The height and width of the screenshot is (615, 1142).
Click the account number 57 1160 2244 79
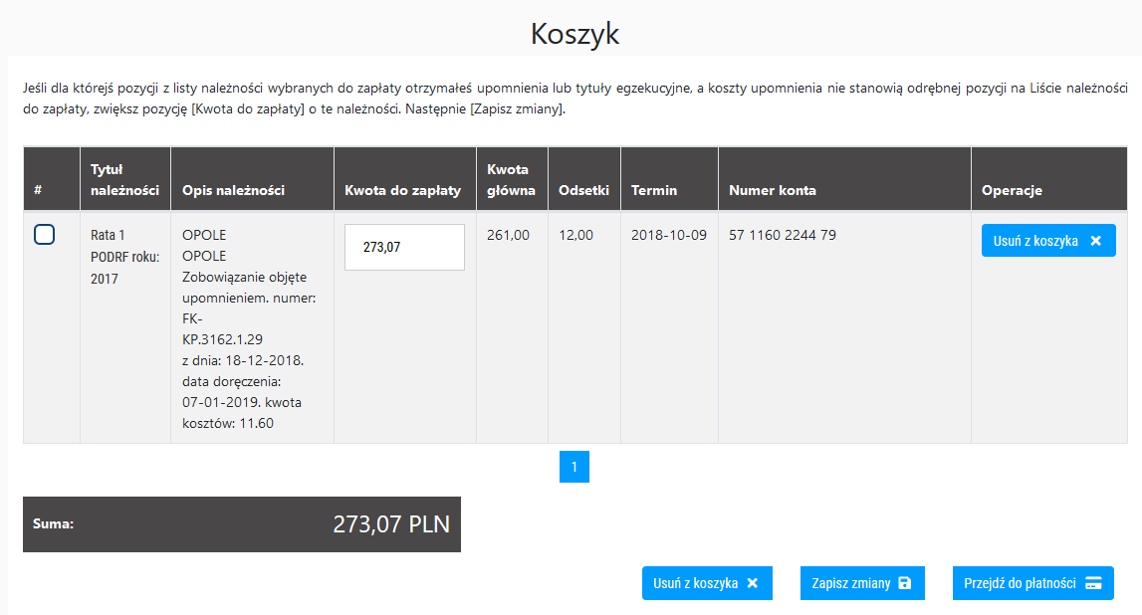tap(783, 235)
